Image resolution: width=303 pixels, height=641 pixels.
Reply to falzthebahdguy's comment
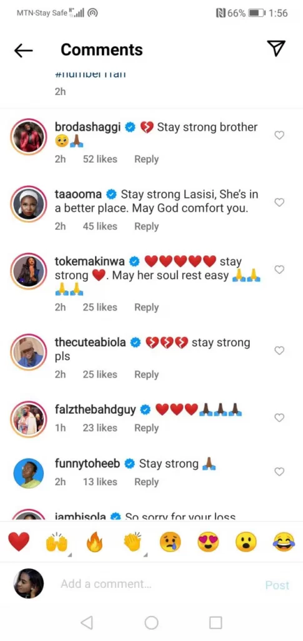pyautogui.click(x=146, y=428)
